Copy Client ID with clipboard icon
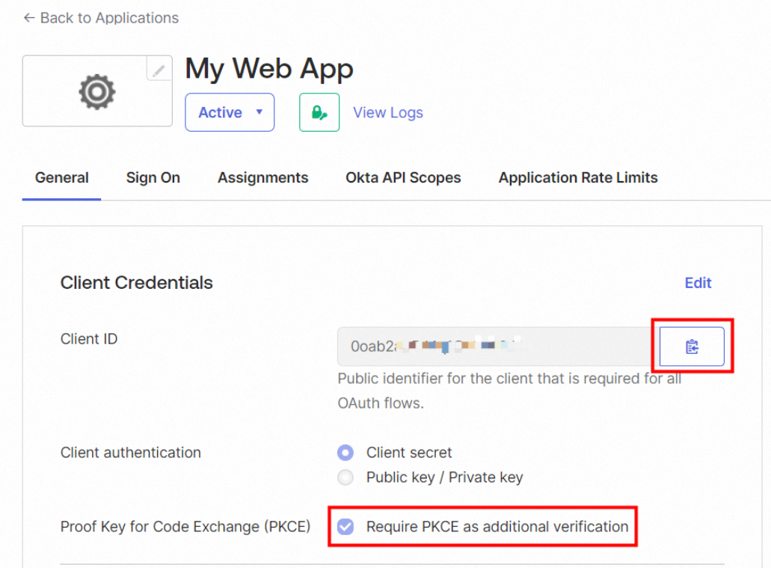The image size is (771, 568). (x=692, y=346)
